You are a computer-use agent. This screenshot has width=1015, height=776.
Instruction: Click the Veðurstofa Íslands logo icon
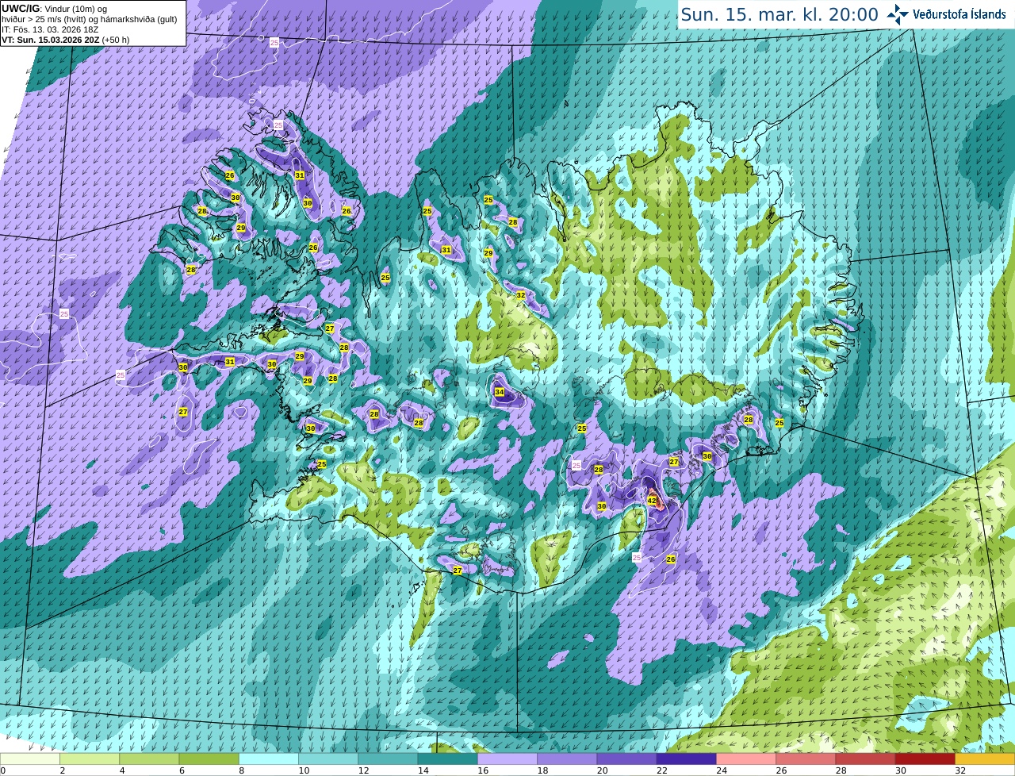tap(897, 14)
